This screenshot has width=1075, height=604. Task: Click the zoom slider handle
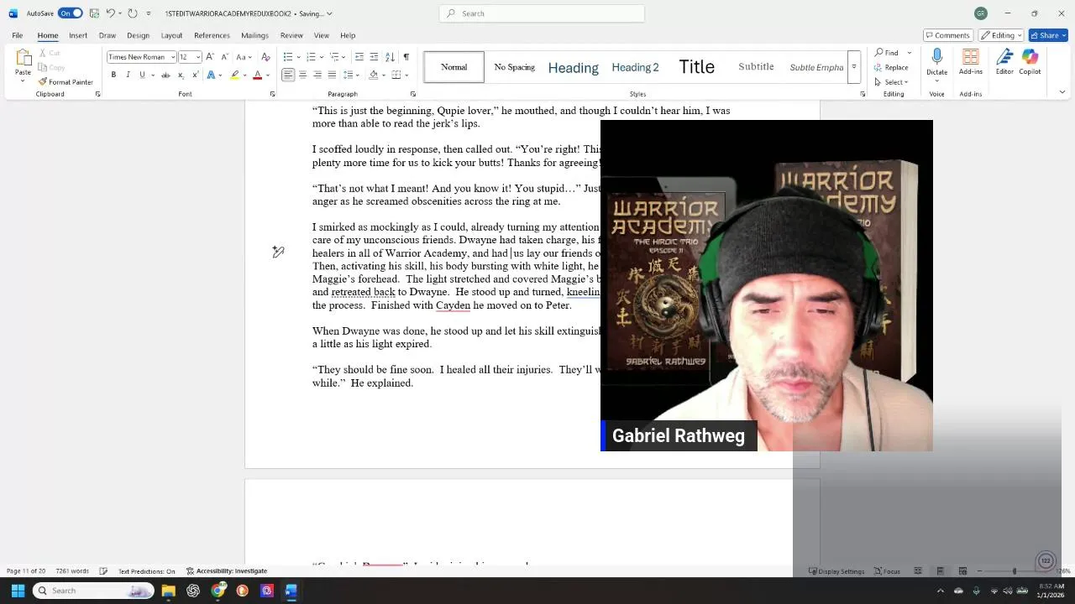click(1014, 571)
